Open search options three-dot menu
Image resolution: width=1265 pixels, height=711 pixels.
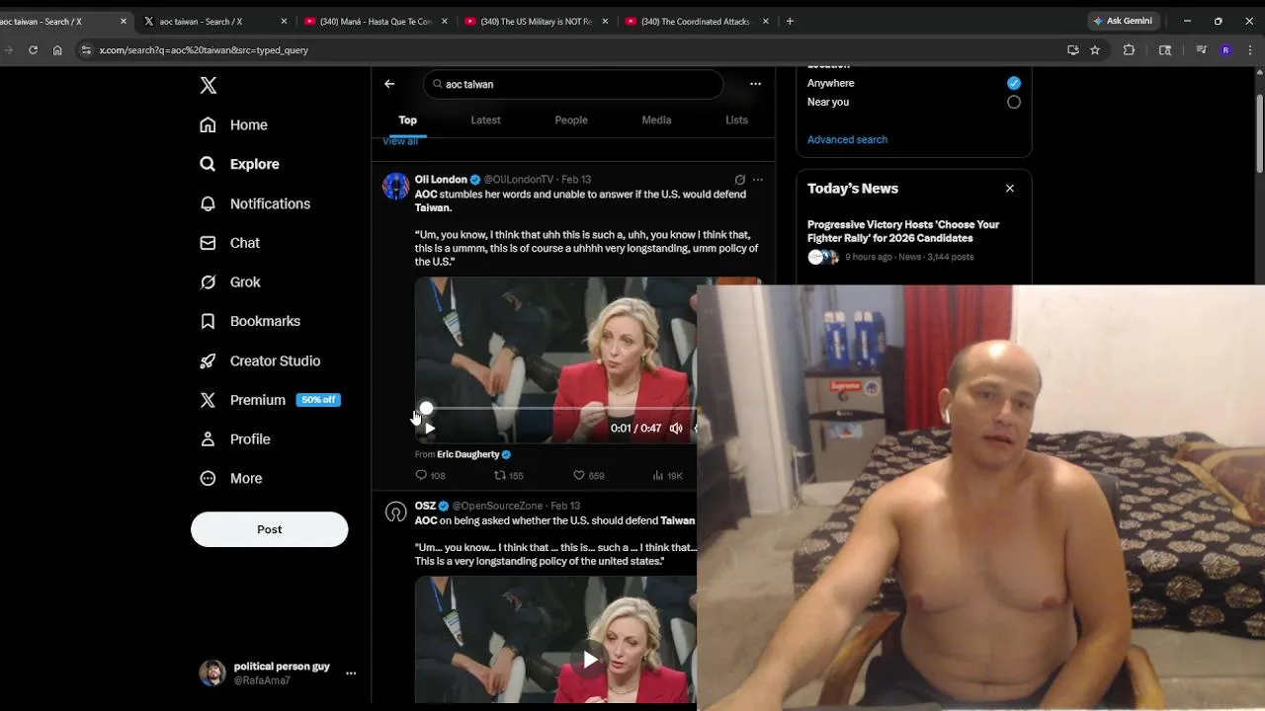755,84
